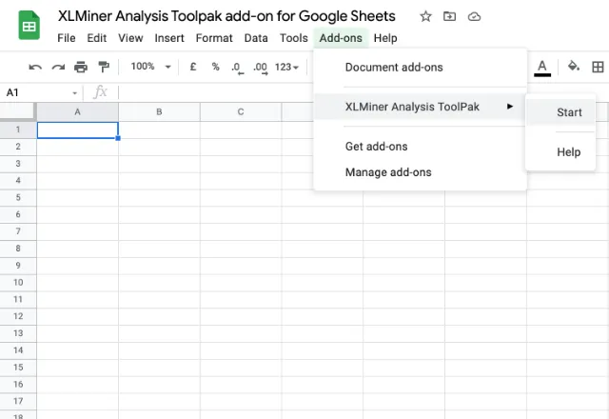Open the Data menu
This screenshot has height=419, width=609.
point(256,38)
